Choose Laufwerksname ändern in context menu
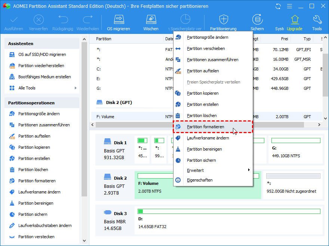 (x=213, y=138)
